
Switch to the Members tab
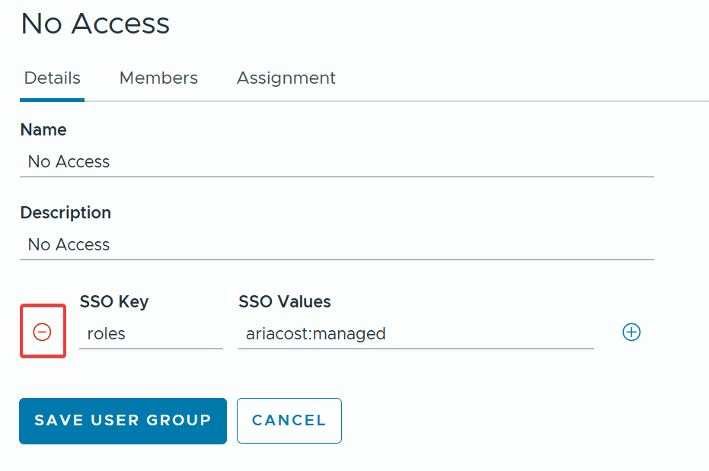coord(158,78)
